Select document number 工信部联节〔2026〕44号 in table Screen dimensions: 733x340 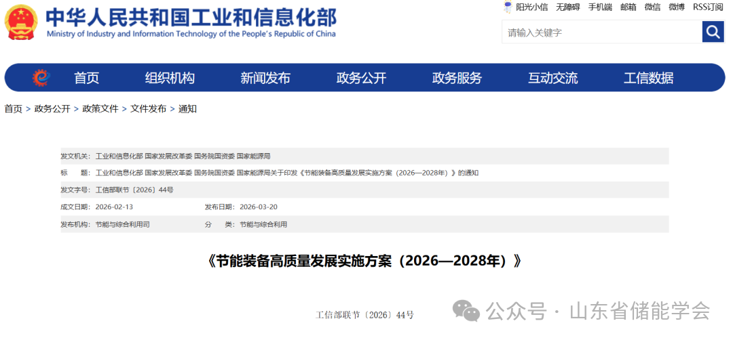[x=134, y=190]
